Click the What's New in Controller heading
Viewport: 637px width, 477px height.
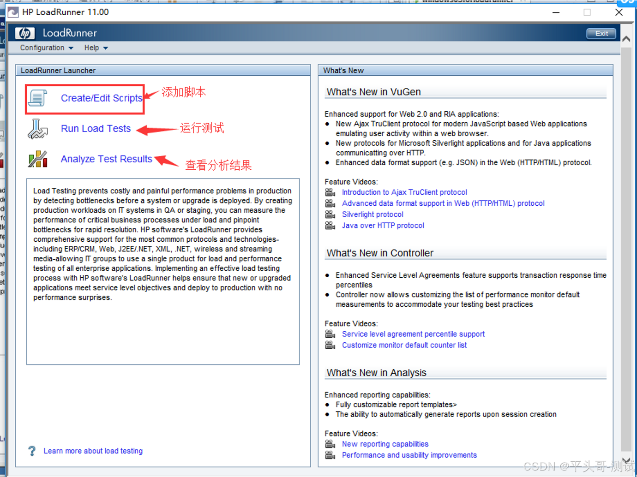click(380, 253)
